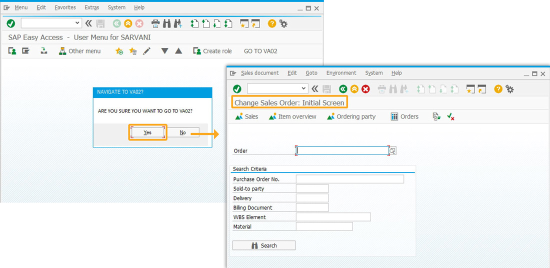Open Customize Local Layout gears in SAP Easy Access window
This screenshot has height=268, width=550.
[x=283, y=23]
